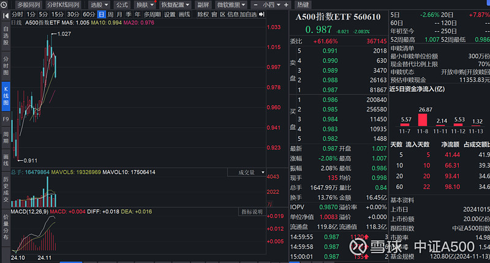Toggle the 区 range option
This screenshot has height=263, width=490.
coord(222,14)
